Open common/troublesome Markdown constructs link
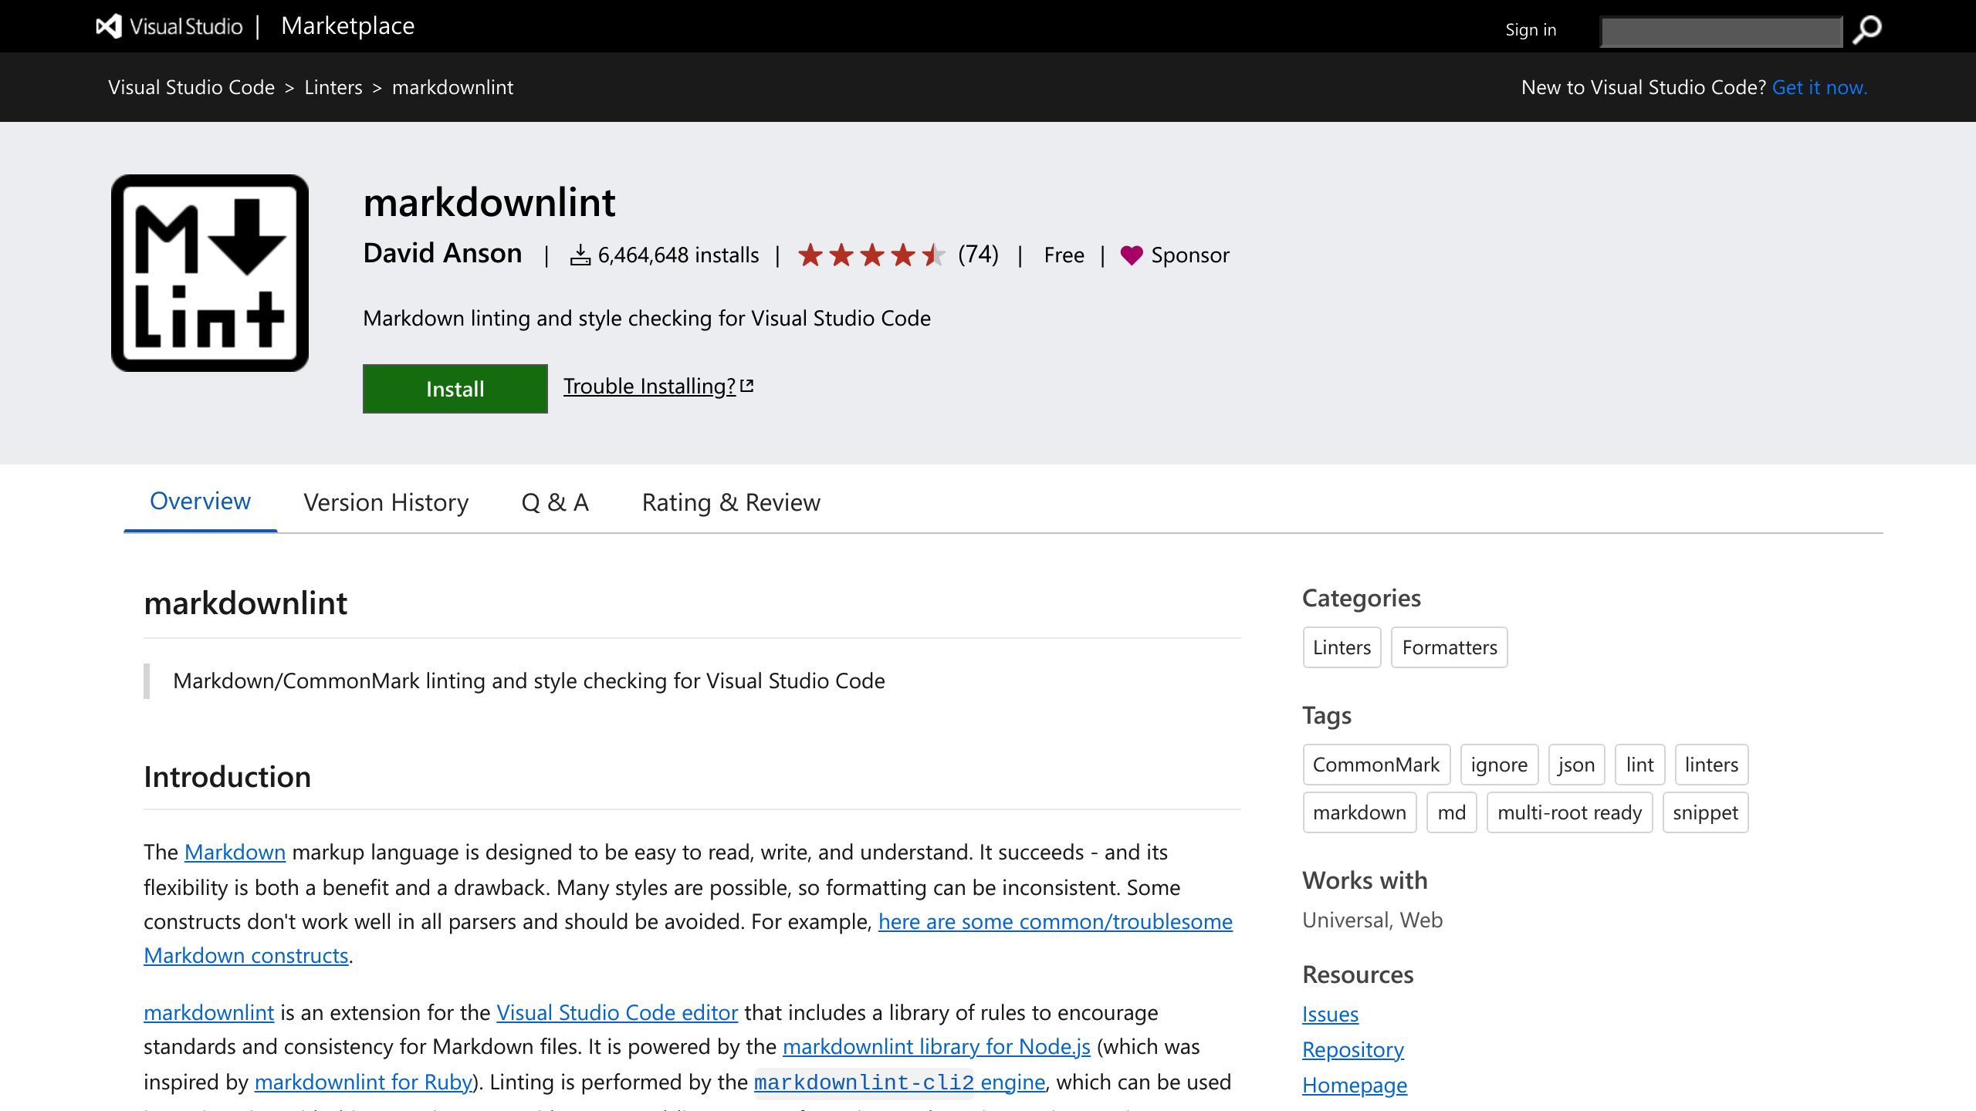Viewport: 1976px width, 1111px height. (1055, 921)
